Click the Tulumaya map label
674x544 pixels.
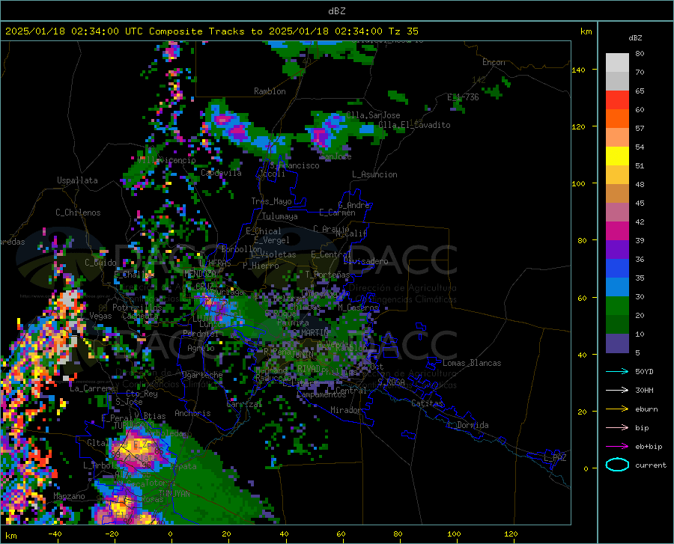pos(280,216)
